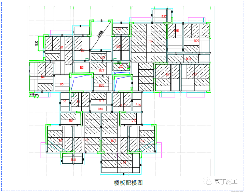Select the B4 slab label
Screen dimensions: 245x192
[43, 77]
